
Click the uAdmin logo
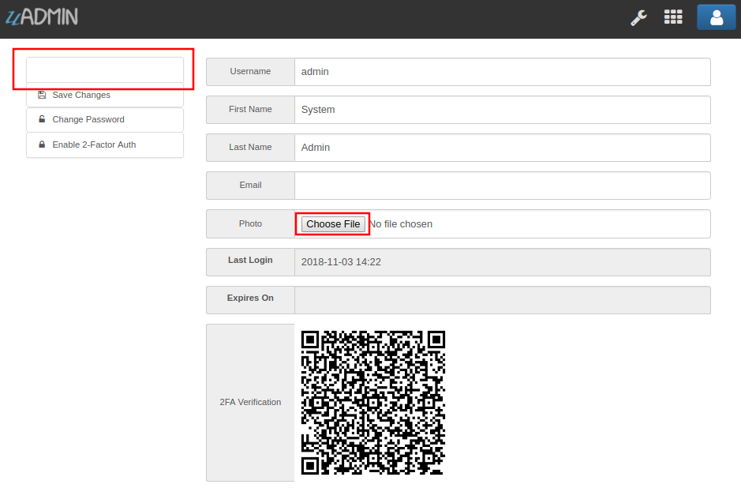point(42,17)
